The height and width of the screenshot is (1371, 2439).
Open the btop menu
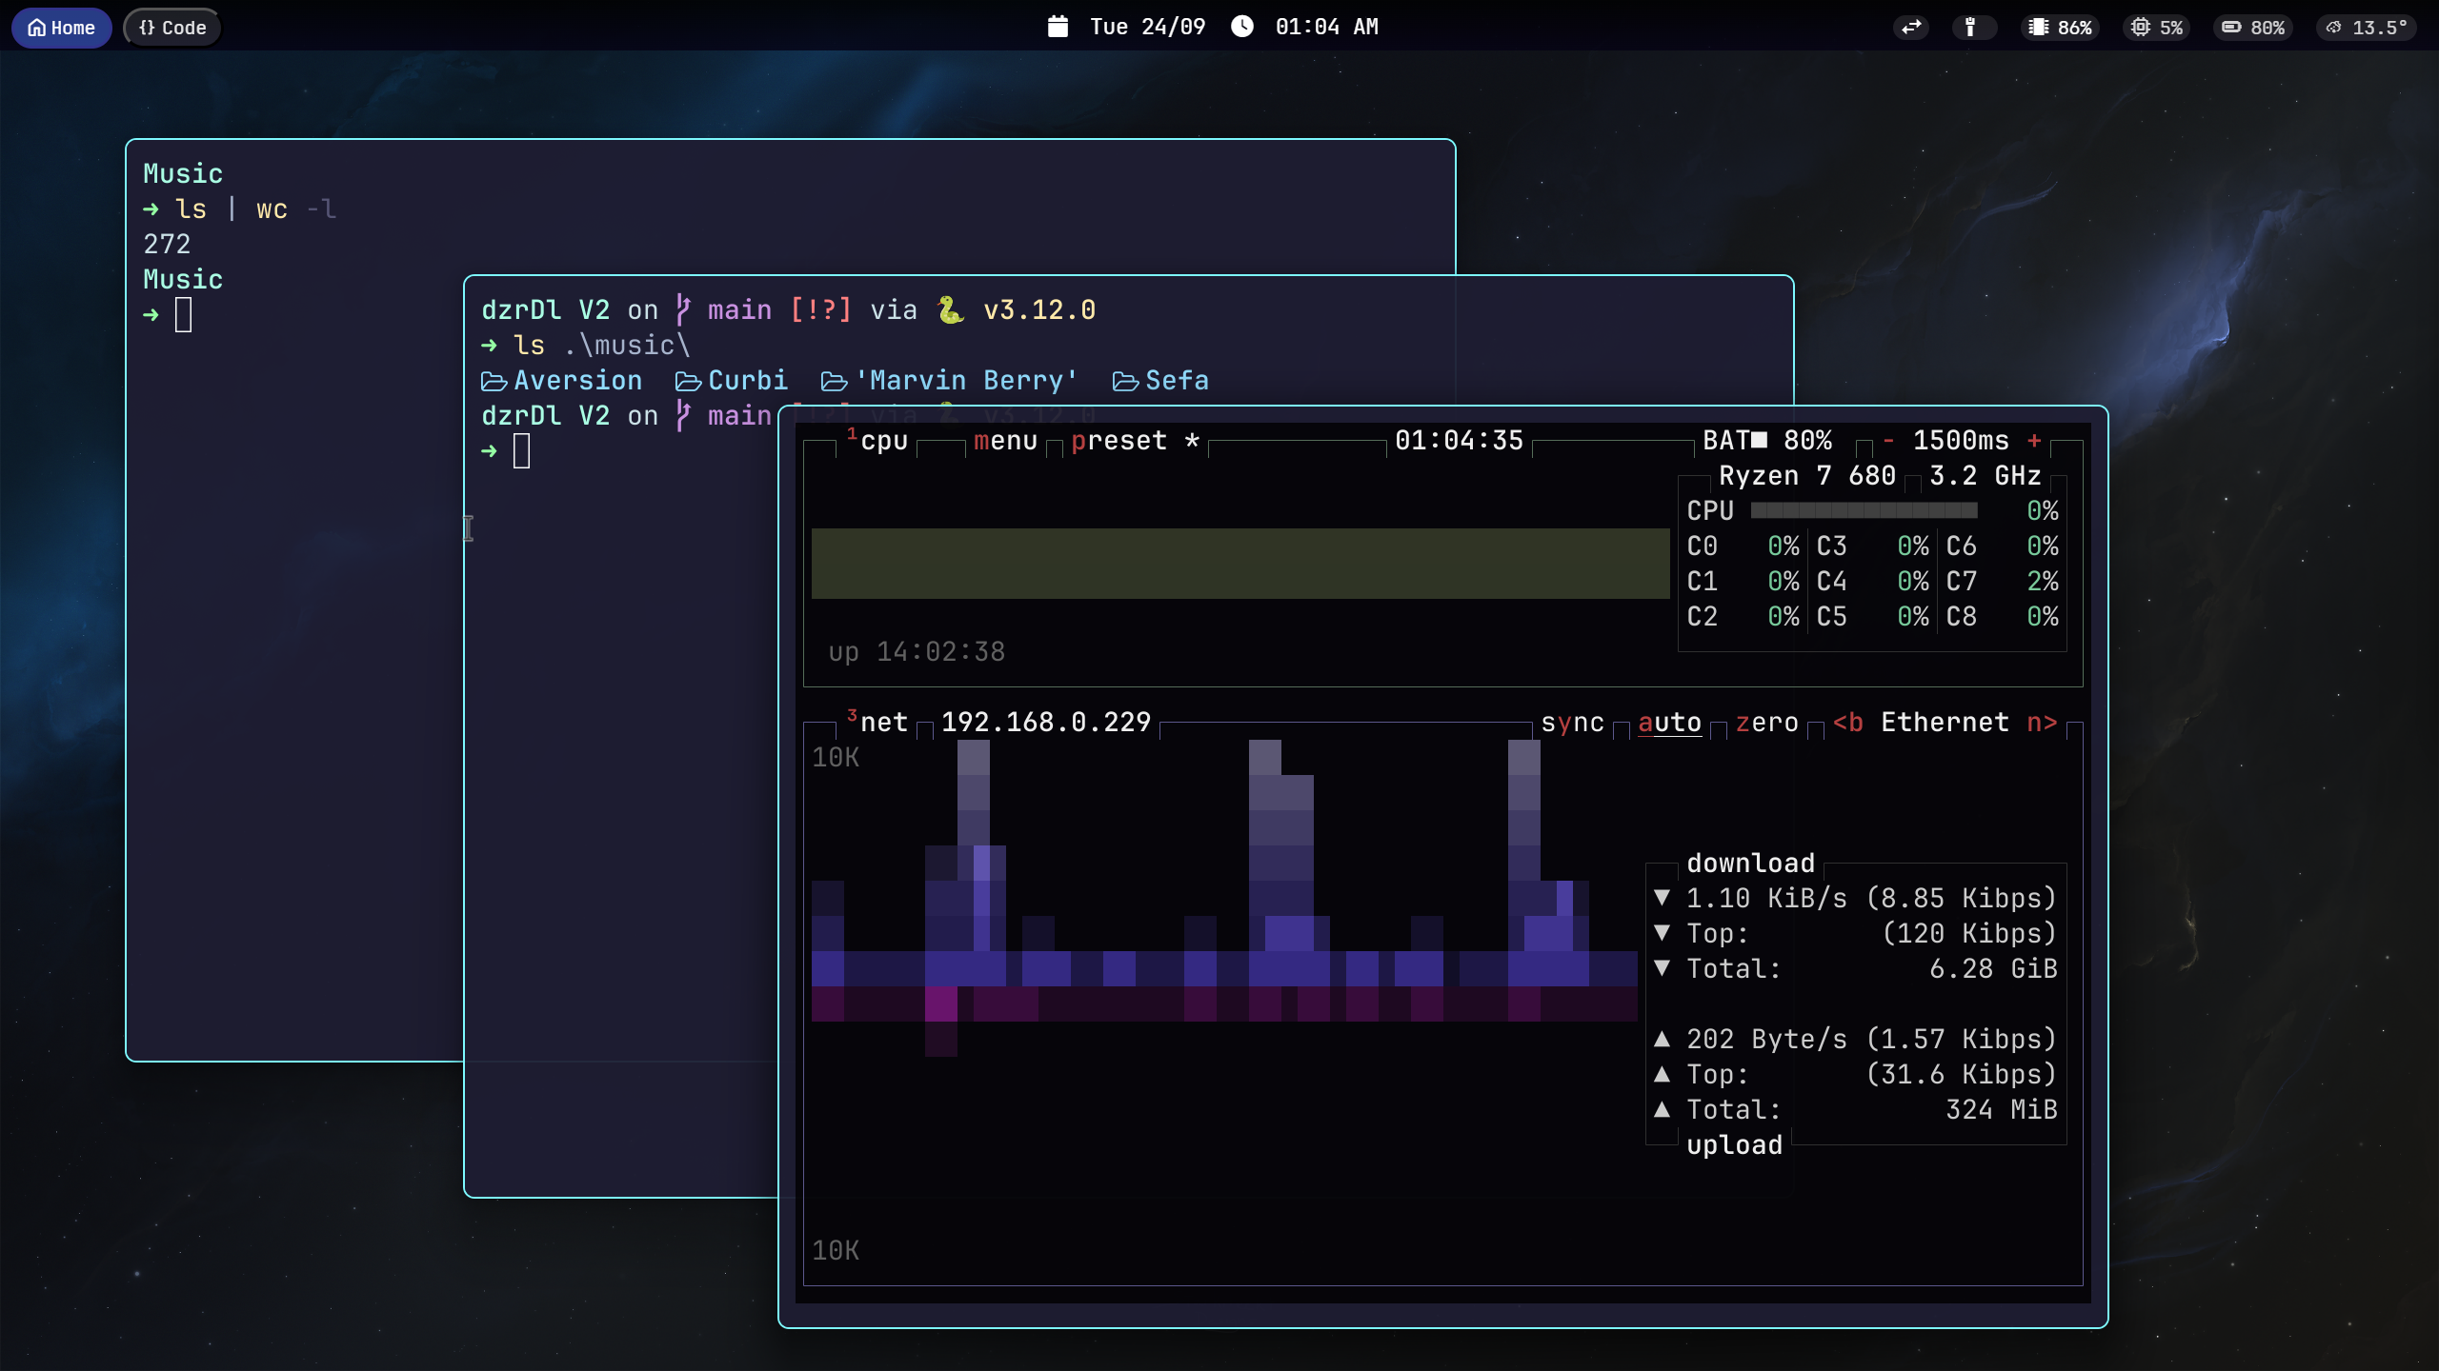[x=1005, y=441]
